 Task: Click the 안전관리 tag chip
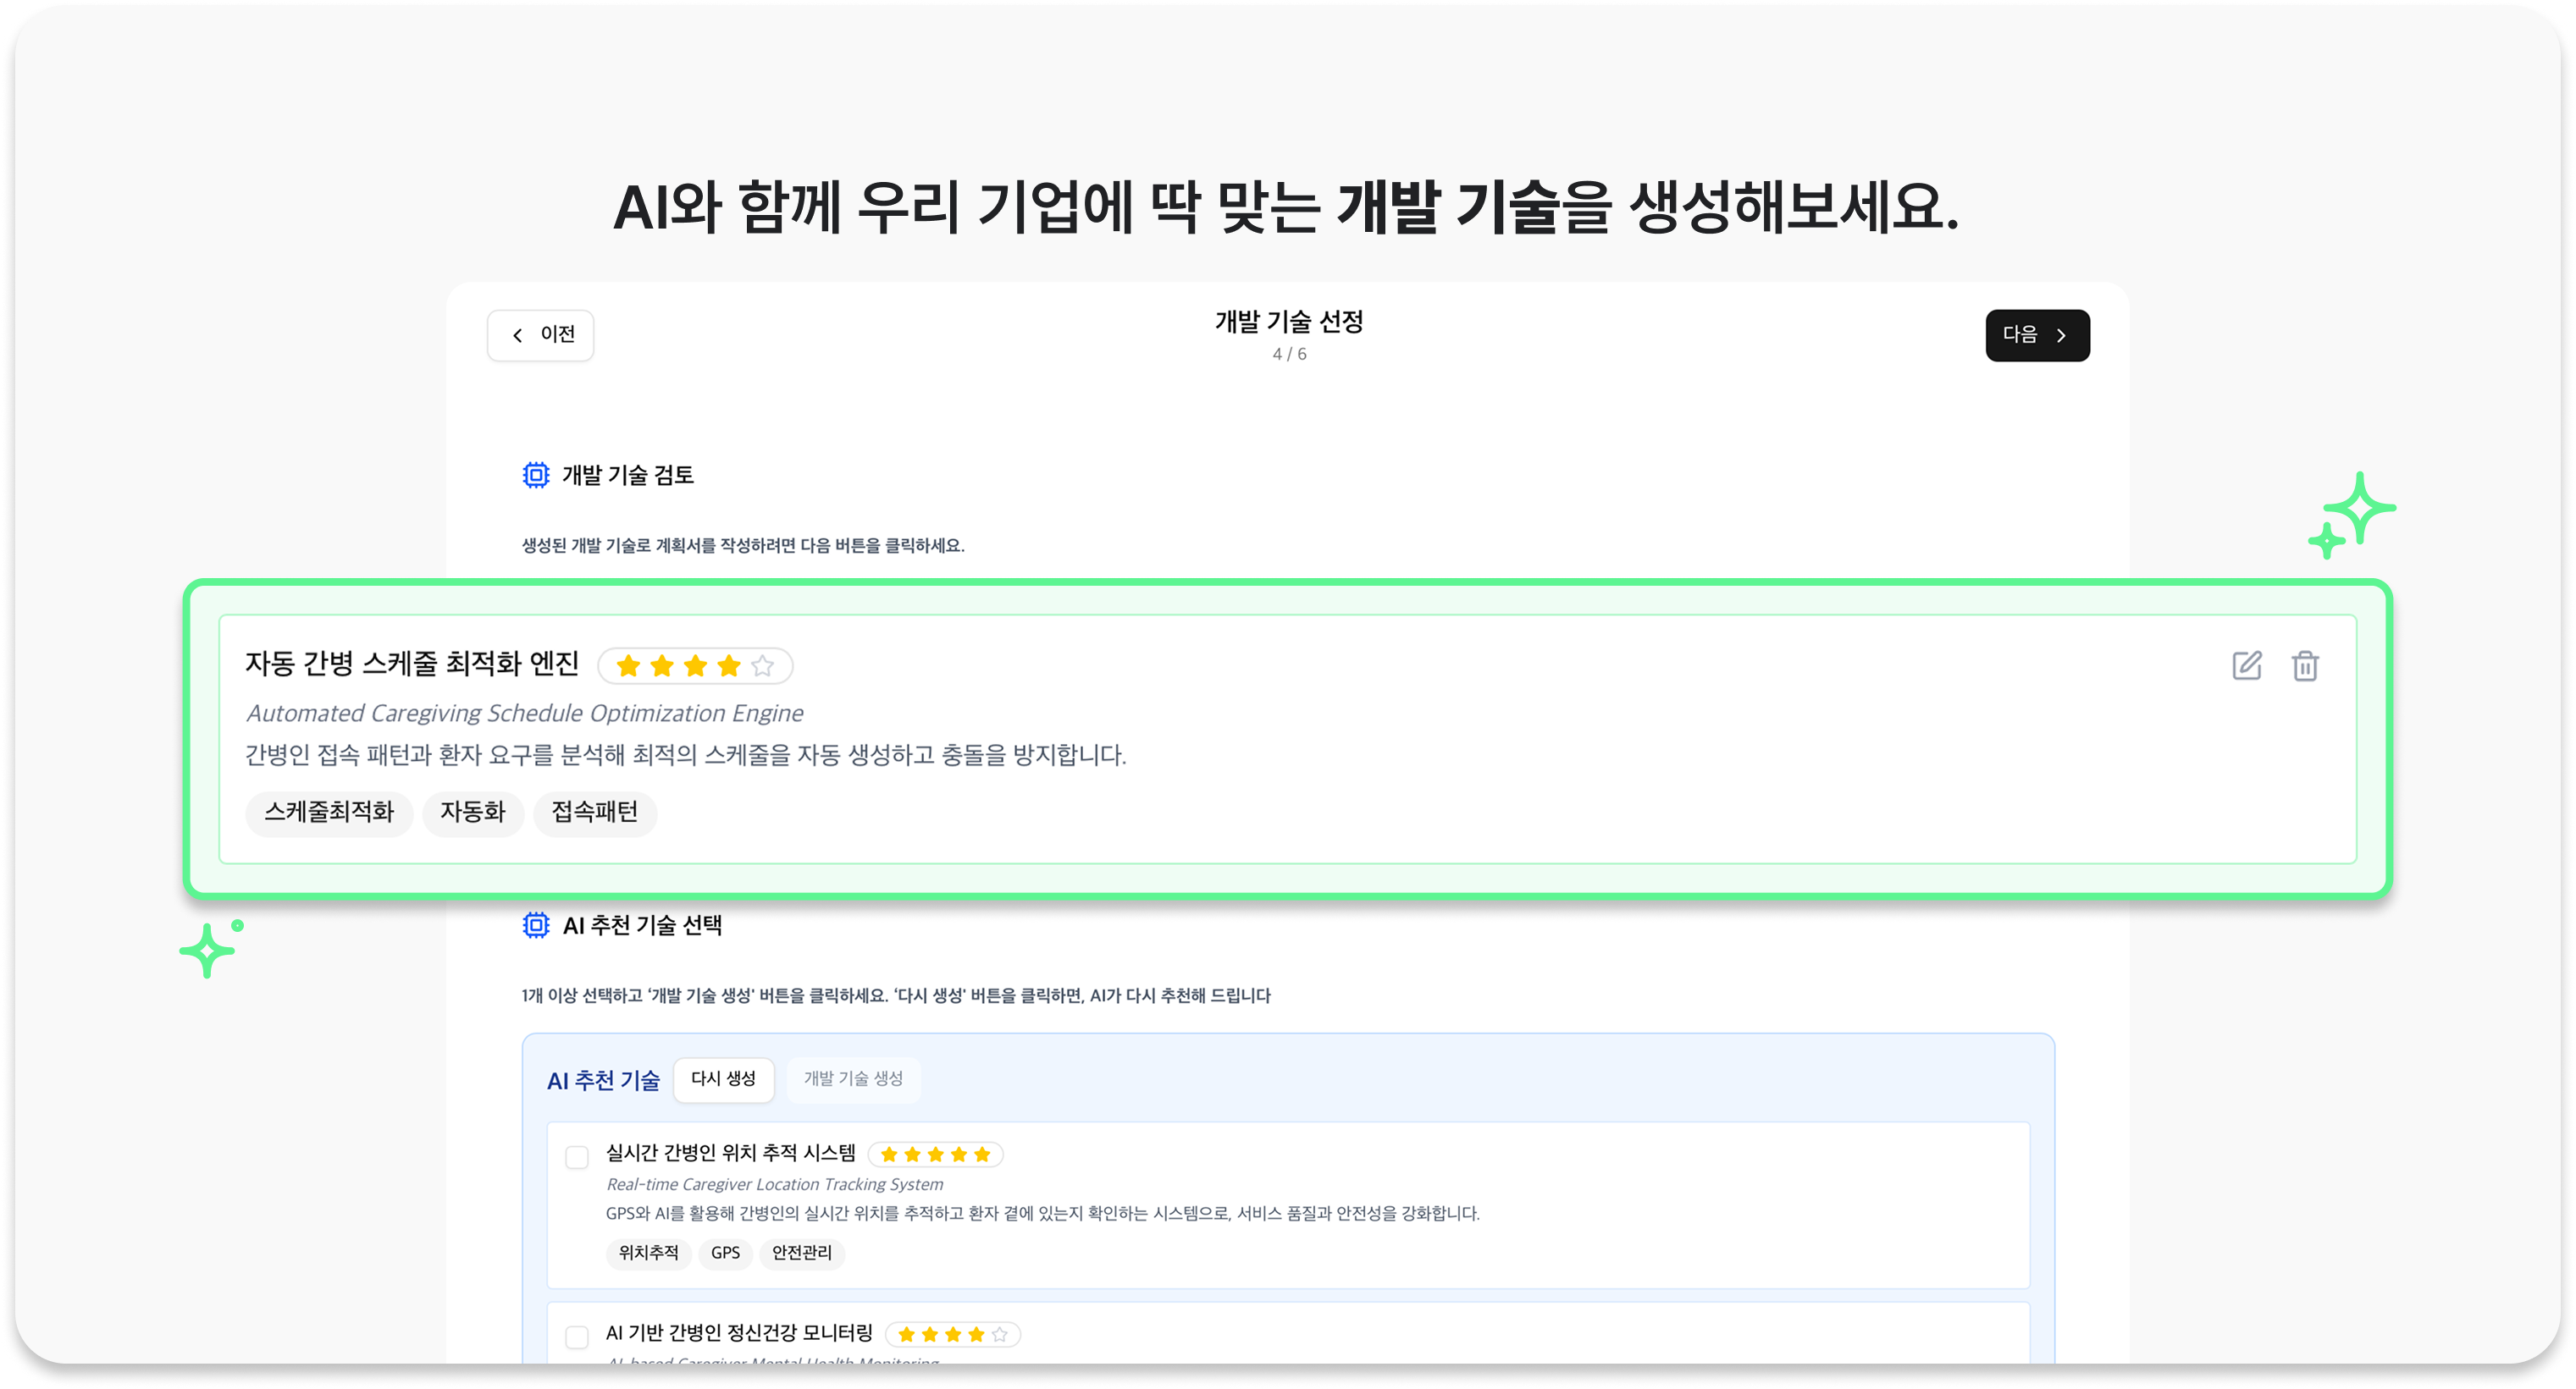[x=802, y=1253]
